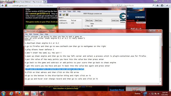This screenshot has width=171, height=96.
Task: Click the network tray icon
Action: [x=153, y=94]
